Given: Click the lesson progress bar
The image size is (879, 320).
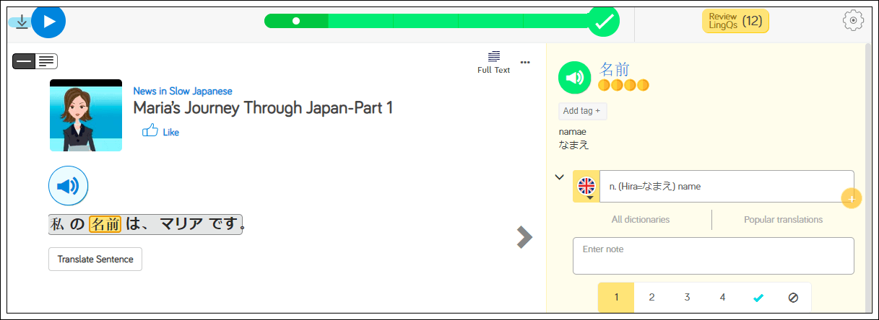Looking at the screenshot, I should (x=426, y=21).
